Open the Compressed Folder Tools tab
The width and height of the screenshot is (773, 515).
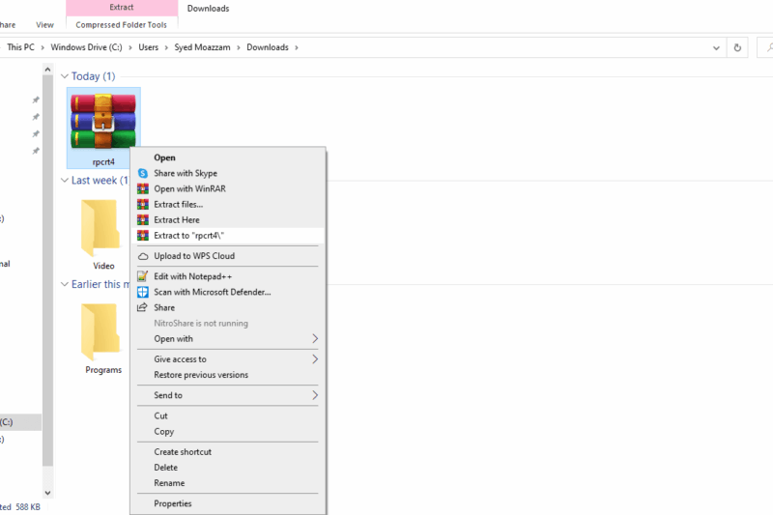(x=122, y=25)
